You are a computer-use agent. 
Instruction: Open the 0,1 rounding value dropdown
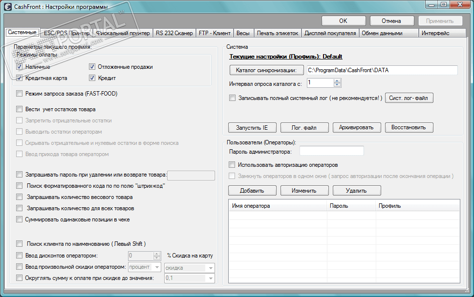[x=190, y=277]
